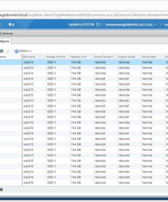
Task: Click original device /dev/sda in sds213 row
Action: pos(124,90)
